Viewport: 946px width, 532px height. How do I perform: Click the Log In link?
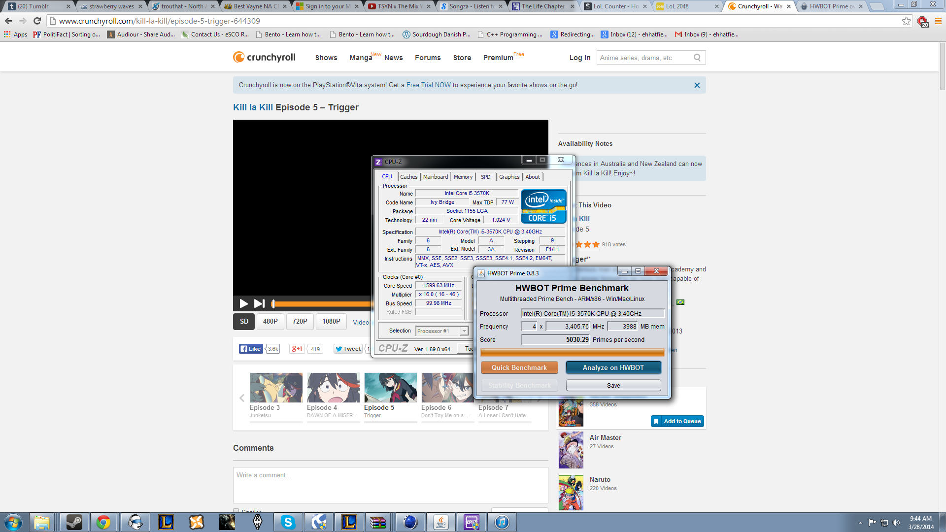coord(580,58)
